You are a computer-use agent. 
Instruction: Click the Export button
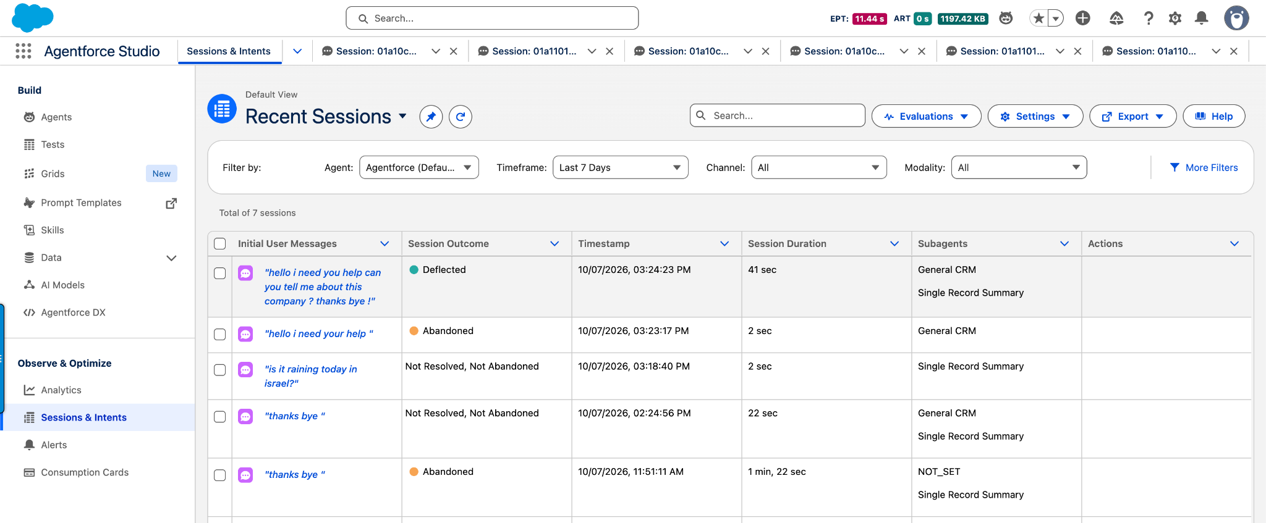point(1132,116)
